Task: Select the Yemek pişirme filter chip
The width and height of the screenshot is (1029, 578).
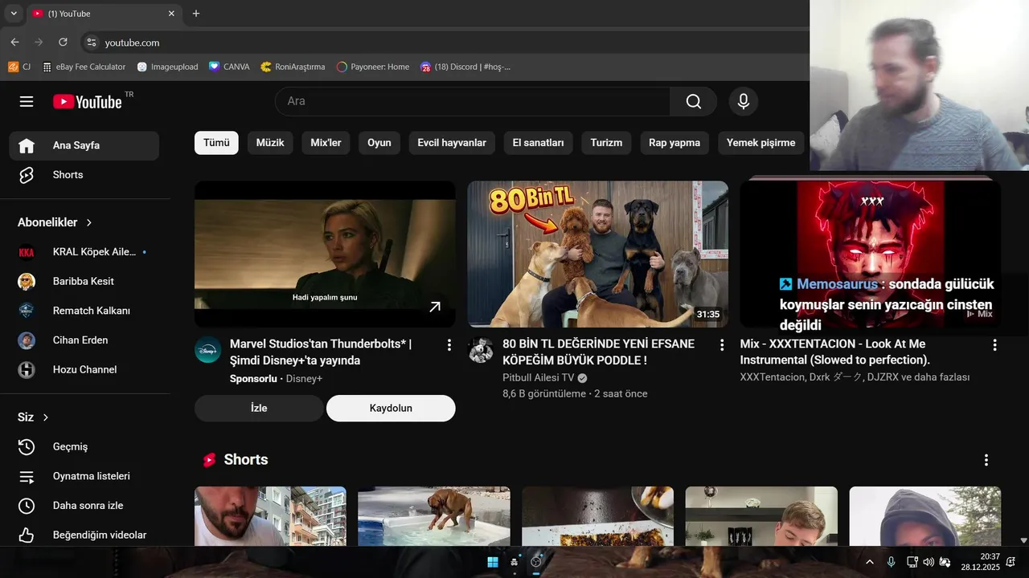Action: (760, 143)
